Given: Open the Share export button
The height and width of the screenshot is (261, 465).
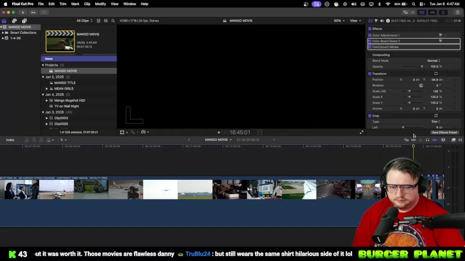Looking at the screenshot, I should coord(457,12).
